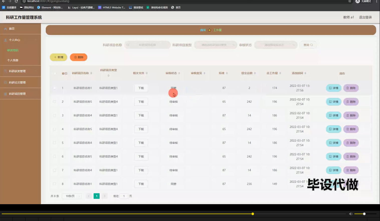The height and width of the screenshot is (221, 380).
Task: Sort by 审核状态 column arrows
Action: point(179,73)
